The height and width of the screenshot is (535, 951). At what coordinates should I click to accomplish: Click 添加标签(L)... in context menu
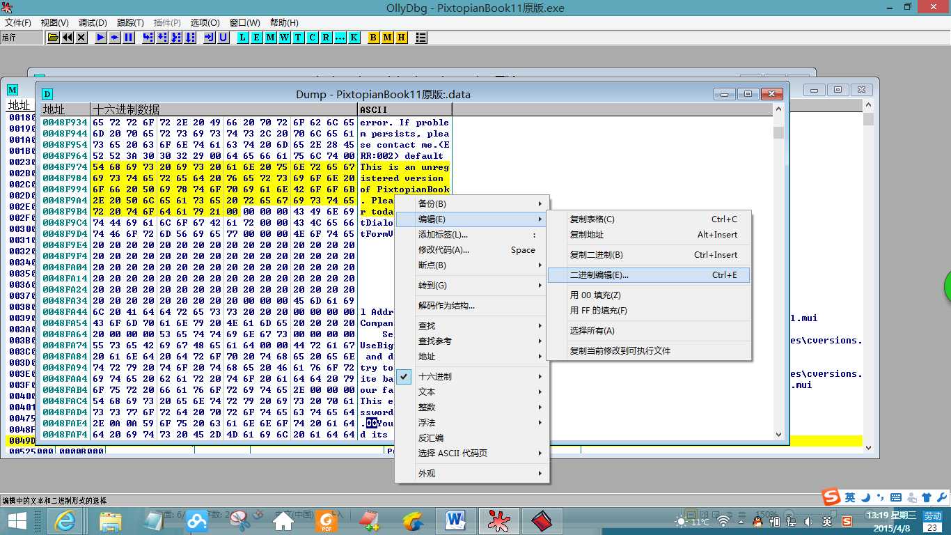pos(472,235)
